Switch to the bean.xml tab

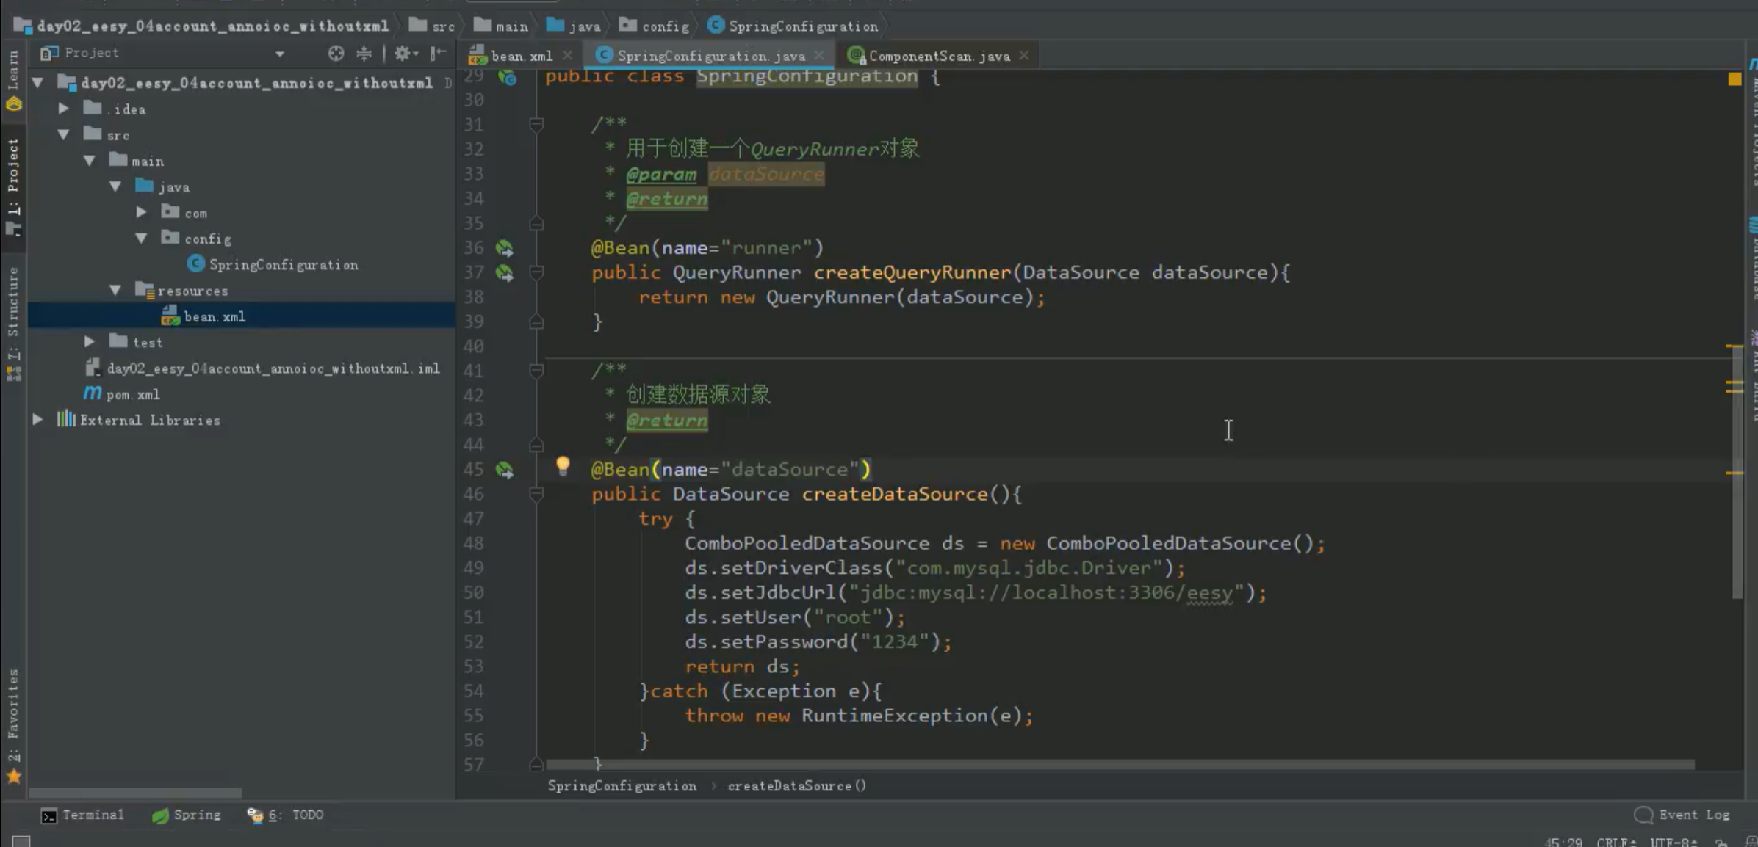(x=521, y=56)
